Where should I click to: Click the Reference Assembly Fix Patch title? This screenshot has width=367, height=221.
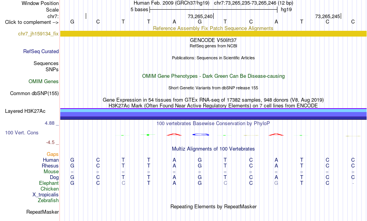click(213, 28)
